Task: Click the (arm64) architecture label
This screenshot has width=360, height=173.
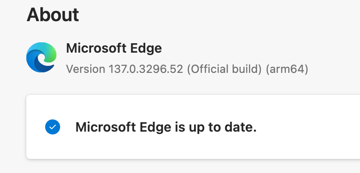Action: tap(287, 69)
